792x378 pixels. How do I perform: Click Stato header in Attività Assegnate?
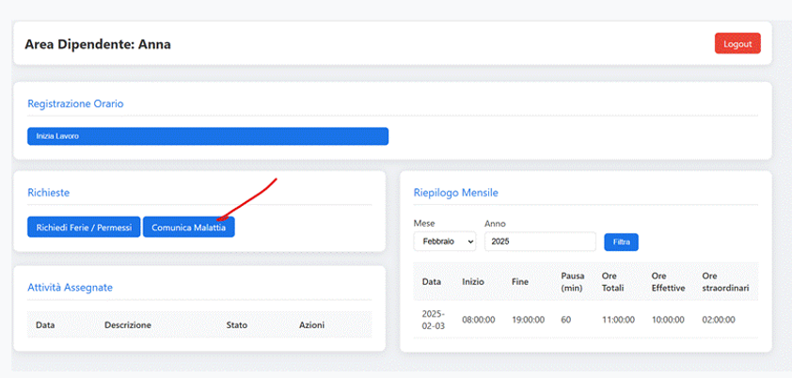[237, 325]
